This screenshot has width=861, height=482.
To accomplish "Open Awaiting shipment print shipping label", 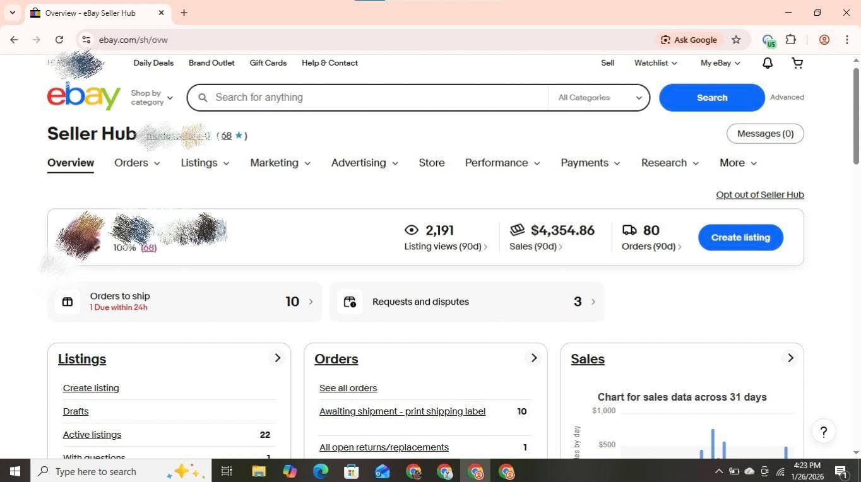I will (402, 411).
